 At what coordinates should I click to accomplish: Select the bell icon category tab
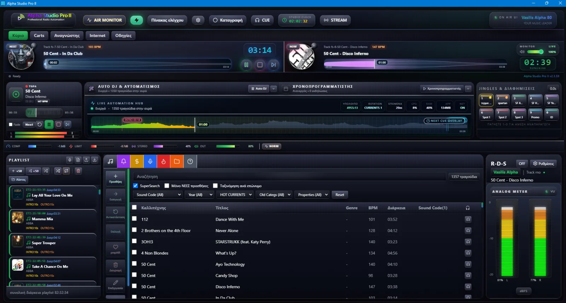(x=123, y=161)
